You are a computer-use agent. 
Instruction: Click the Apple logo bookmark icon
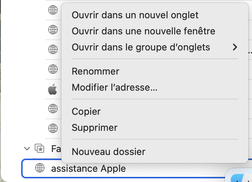point(53,89)
